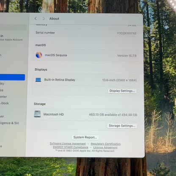
Task: Click the Built-in Retina Display laptop icon
Action: pos(38,80)
